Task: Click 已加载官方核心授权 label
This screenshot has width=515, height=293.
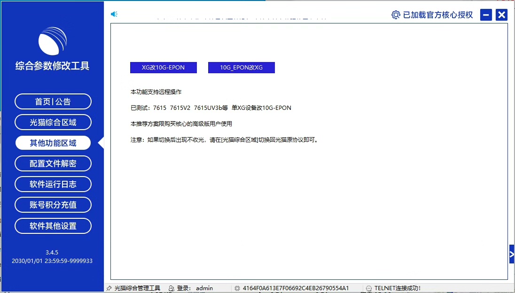Action: pos(438,15)
